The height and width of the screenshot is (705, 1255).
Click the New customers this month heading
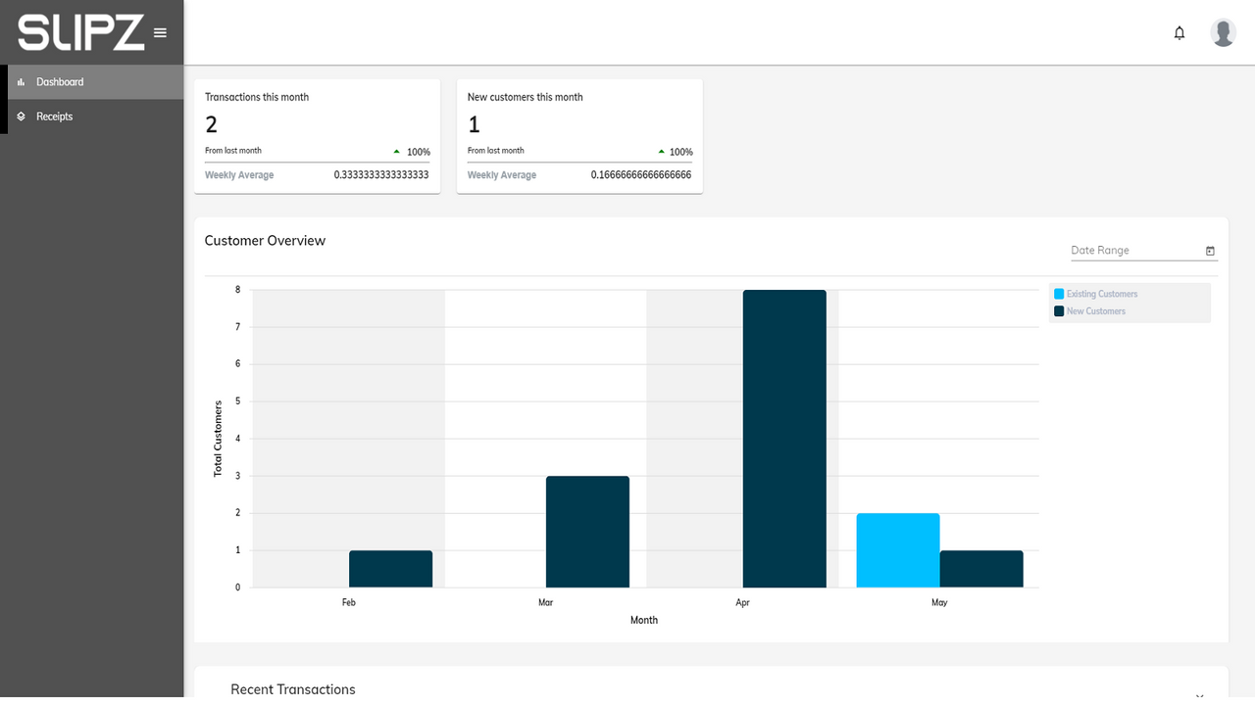click(525, 97)
